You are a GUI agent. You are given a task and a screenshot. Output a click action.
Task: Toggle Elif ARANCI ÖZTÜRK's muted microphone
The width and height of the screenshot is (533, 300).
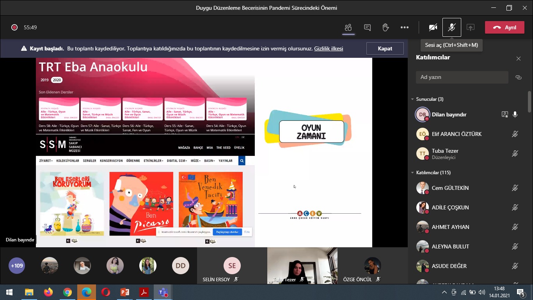pos(515,134)
